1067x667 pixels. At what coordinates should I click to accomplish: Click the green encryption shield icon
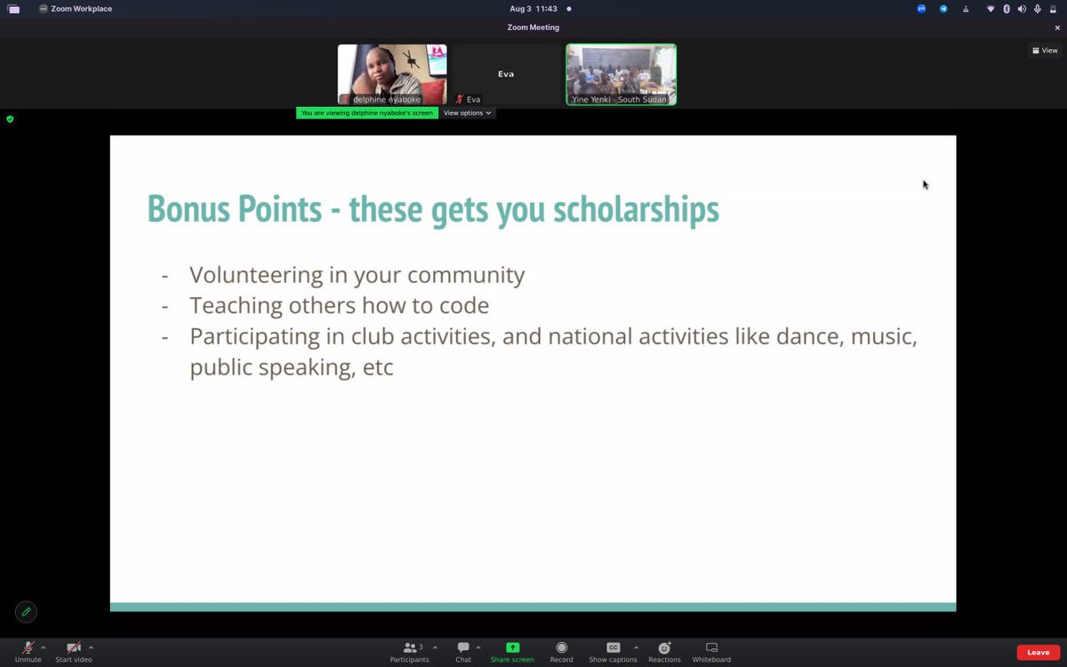(10, 118)
